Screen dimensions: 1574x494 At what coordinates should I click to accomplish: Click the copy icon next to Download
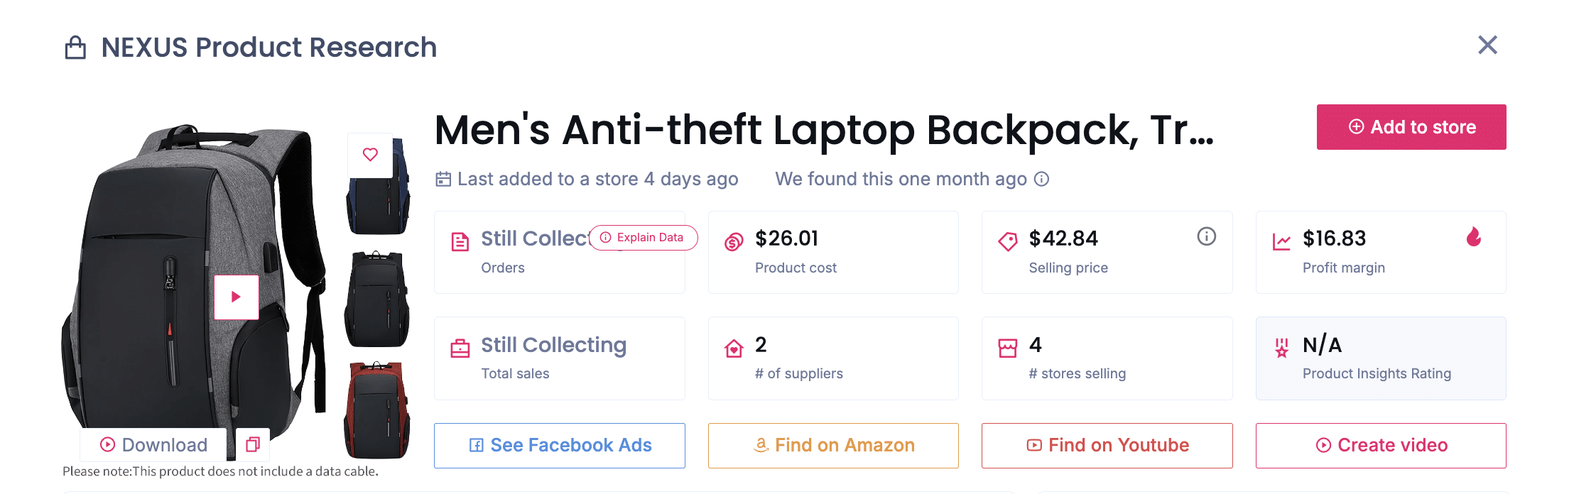pos(252,444)
